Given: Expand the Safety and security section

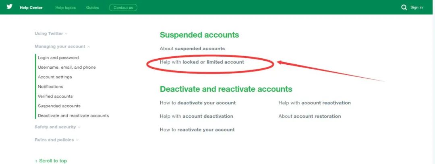Looking at the screenshot, I should [x=57, y=127].
